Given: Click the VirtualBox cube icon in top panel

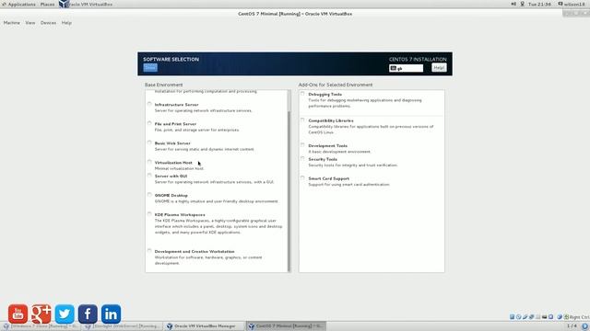Looking at the screenshot, I should click(64, 4).
